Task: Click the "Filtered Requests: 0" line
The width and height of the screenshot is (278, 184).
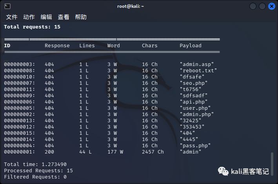Action: (x=35, y=177)
